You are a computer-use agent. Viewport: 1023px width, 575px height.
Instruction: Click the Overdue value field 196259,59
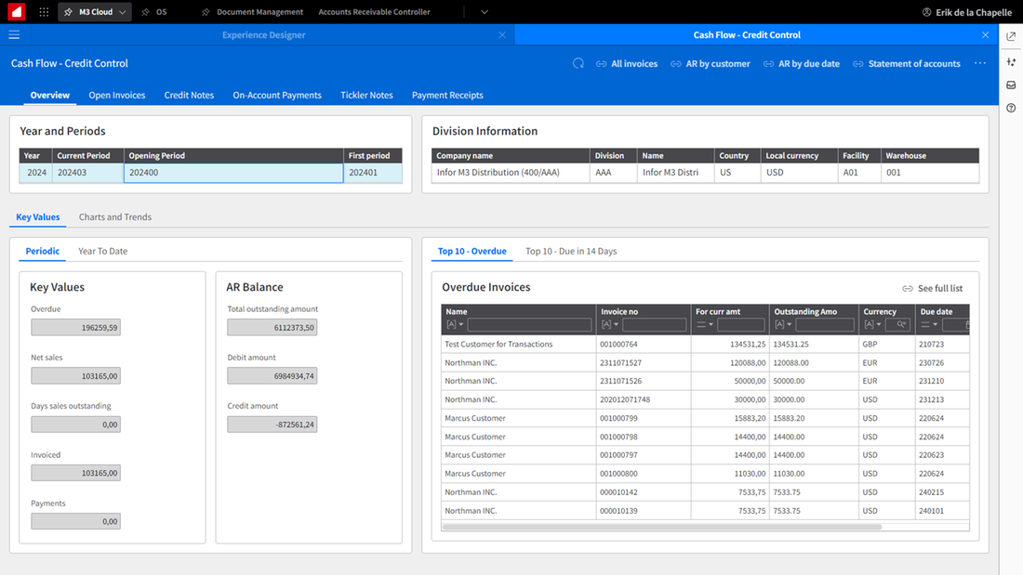tap(75, 327)
